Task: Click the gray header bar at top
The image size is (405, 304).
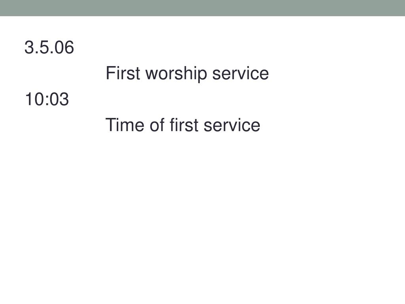Action: pyautogui.click(x=202, y=8)
